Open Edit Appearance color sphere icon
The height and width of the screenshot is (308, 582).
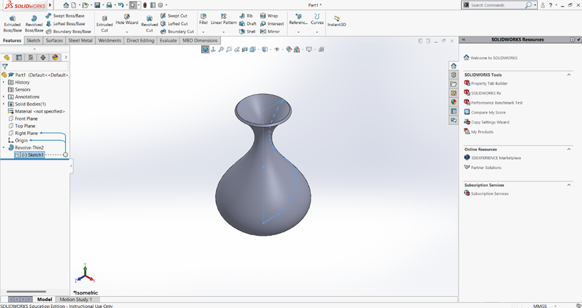tap(289, 49)
